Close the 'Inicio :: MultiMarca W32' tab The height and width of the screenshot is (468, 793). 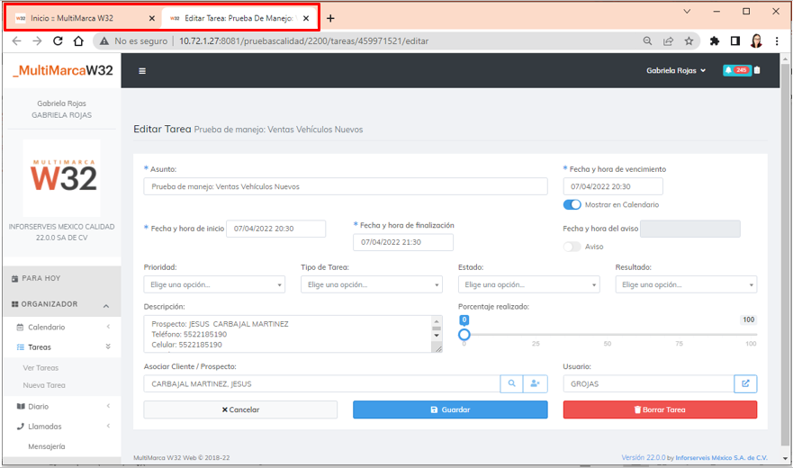pyautogui.click(x=152, y=18)
